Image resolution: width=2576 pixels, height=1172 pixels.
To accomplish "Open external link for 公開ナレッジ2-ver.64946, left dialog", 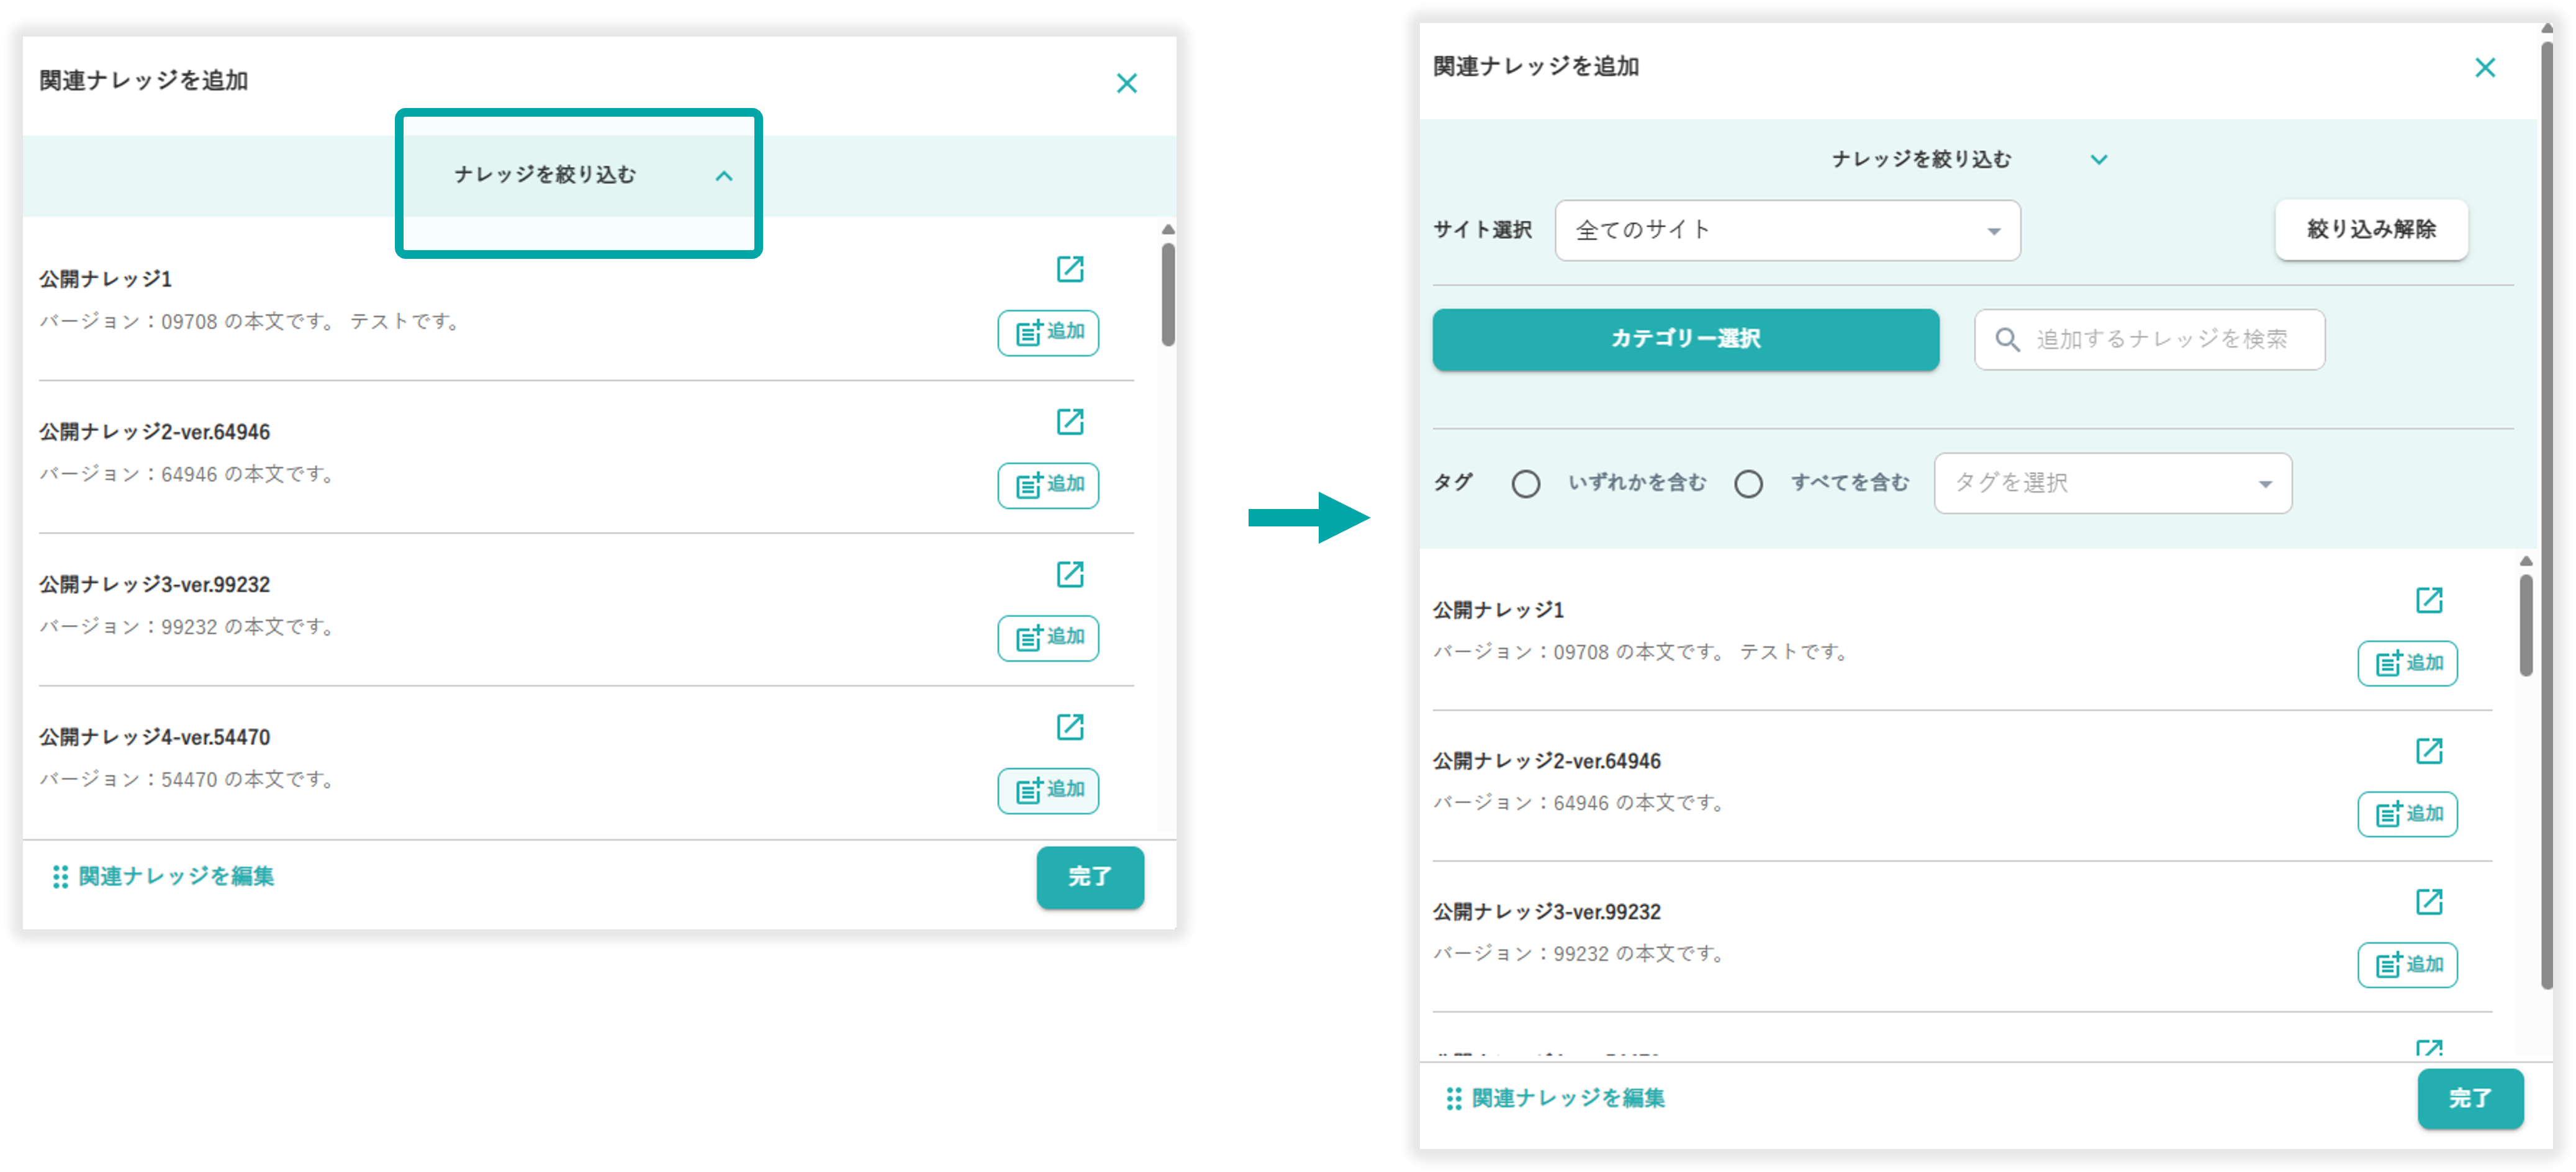I will [x=1069, y=422].
